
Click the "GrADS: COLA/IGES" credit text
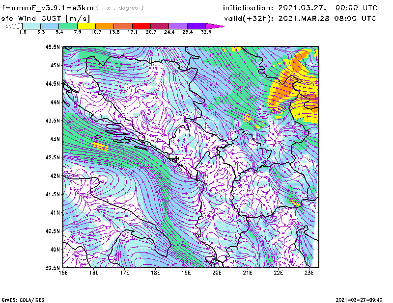(23, 300)
